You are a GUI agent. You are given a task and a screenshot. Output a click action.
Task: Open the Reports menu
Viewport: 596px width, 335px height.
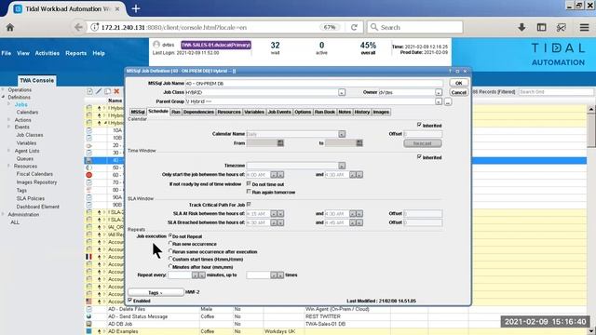(x=76, y=53)
